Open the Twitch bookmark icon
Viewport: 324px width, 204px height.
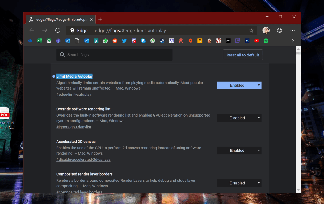tap(238, 41)
